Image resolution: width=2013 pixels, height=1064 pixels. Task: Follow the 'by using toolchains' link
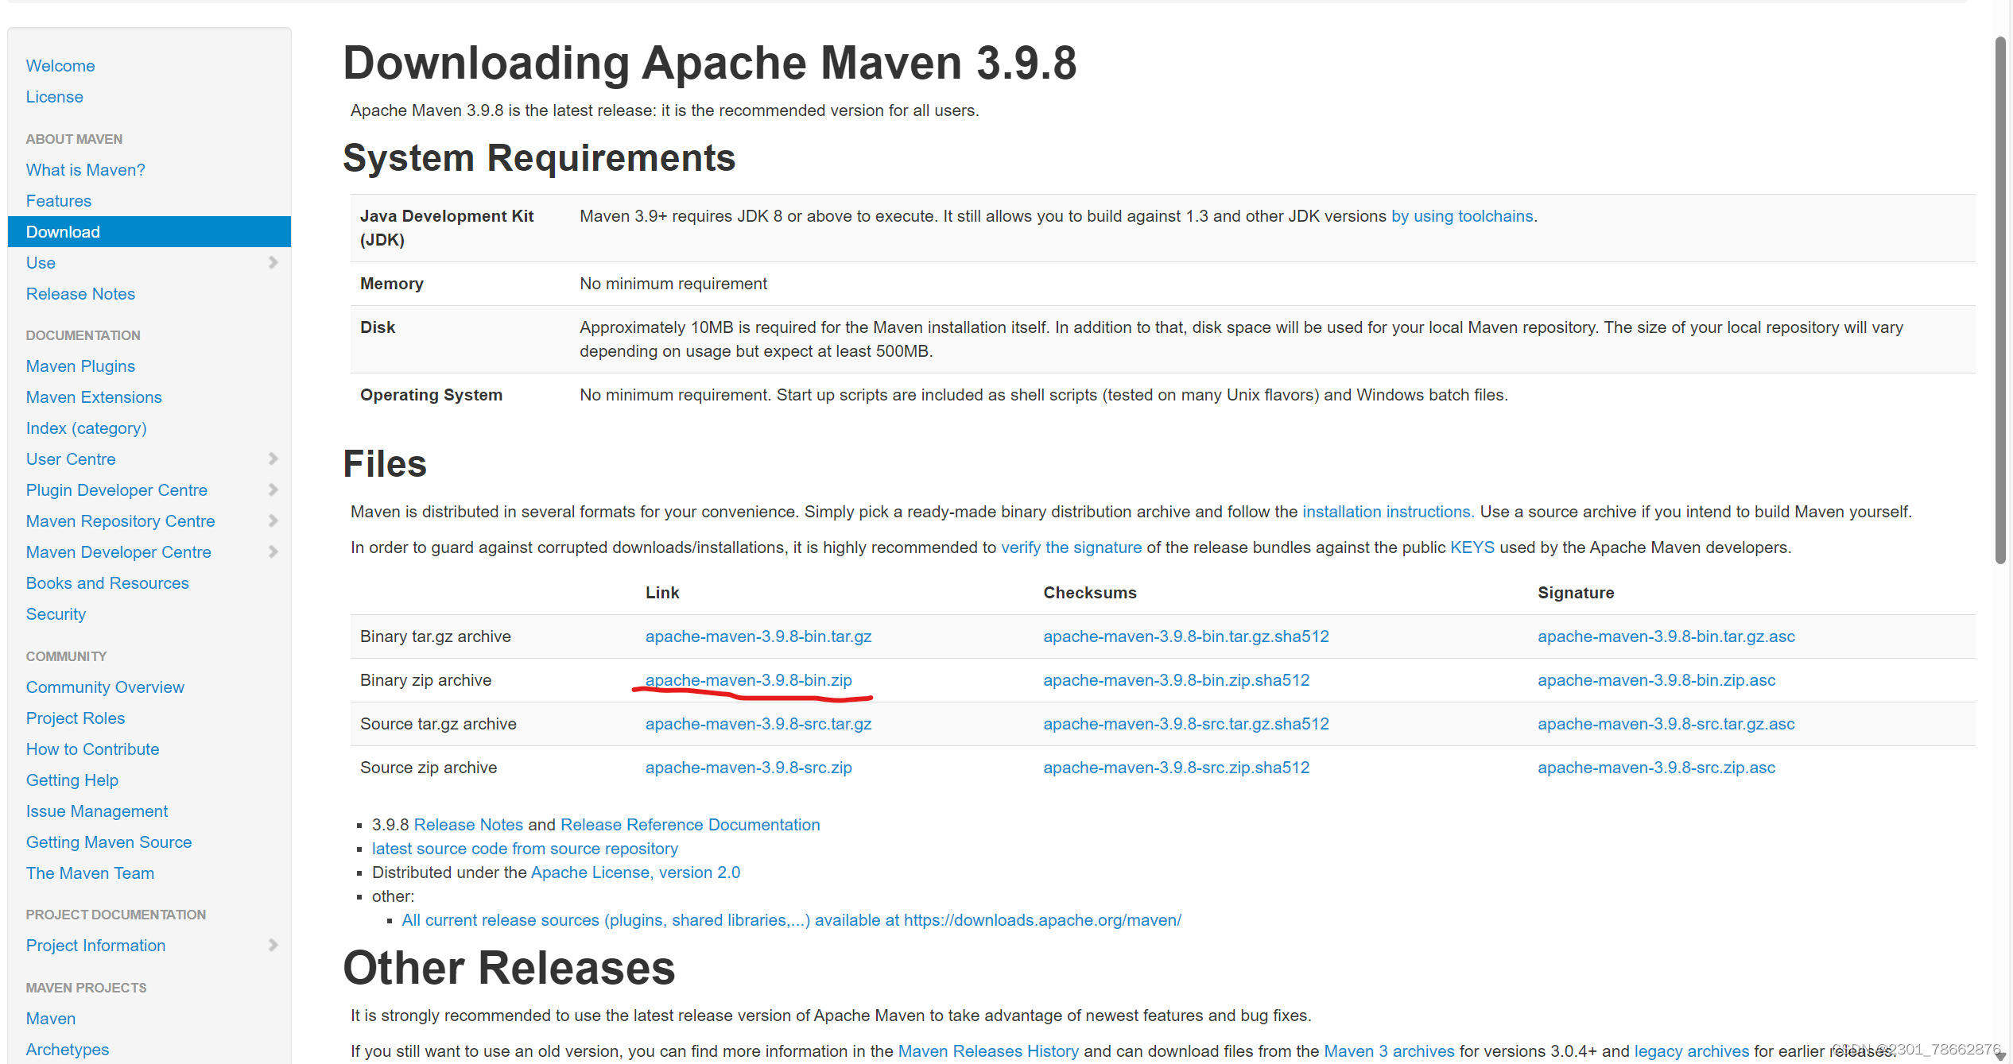click(1462, 216)
